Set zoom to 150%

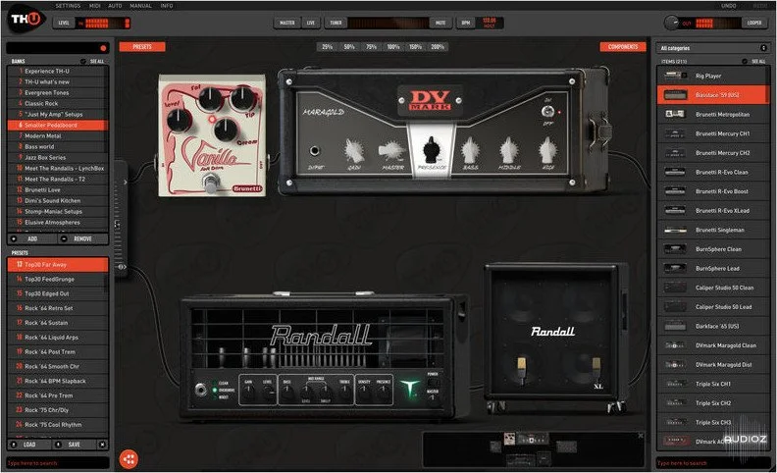coord(415,47)
